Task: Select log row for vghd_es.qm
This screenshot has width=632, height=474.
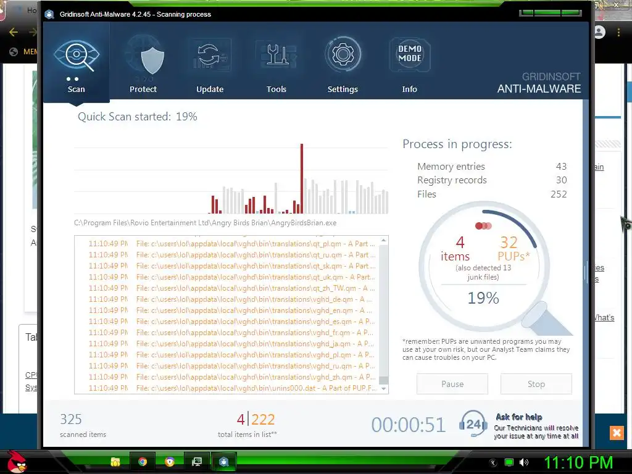Action: (232, 321)
